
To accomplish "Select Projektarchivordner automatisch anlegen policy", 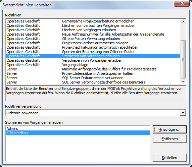I will 93,43.
